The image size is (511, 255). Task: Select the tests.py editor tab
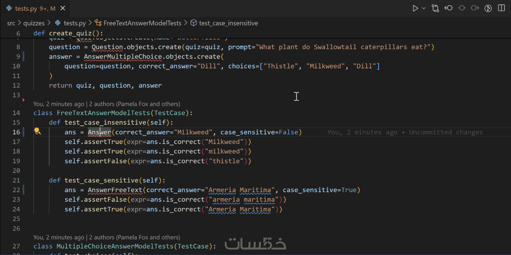coord(34,9)
